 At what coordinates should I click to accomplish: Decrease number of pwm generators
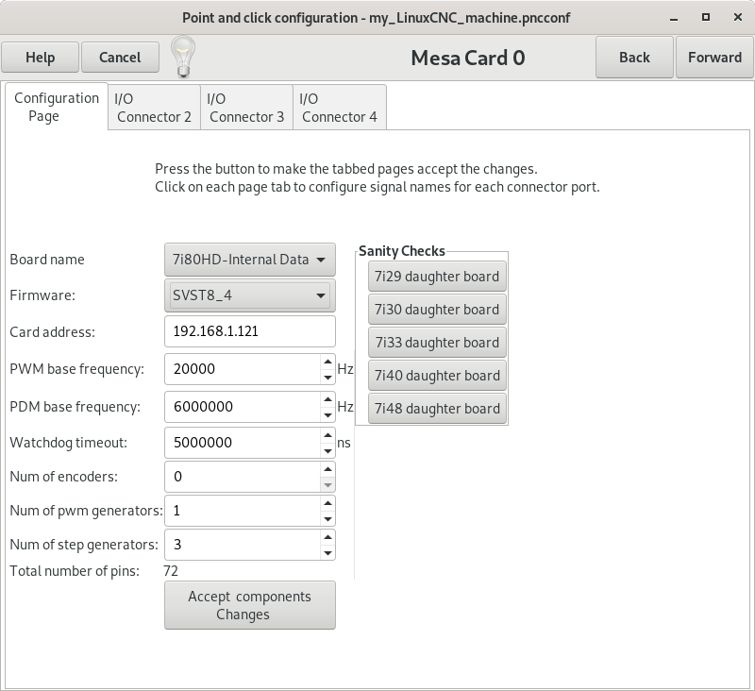[327, 518]
